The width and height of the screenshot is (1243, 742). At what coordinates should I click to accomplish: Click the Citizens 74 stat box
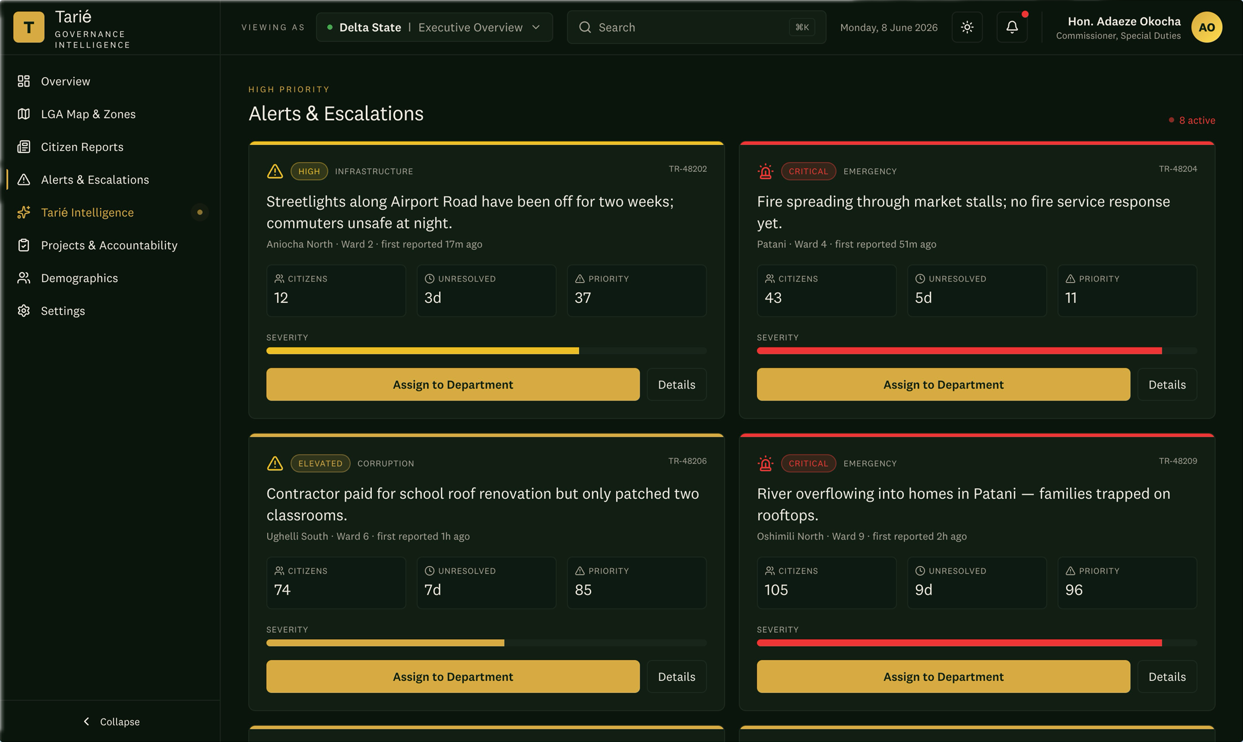(336, 582)
